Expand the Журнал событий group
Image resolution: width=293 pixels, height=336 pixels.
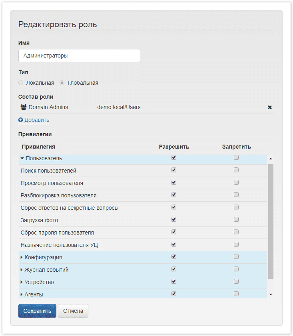tap(22, 270)
